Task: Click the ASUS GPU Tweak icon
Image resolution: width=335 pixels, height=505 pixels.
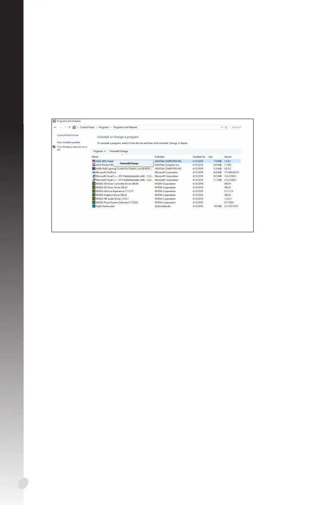Action: (x=94, y=161)
